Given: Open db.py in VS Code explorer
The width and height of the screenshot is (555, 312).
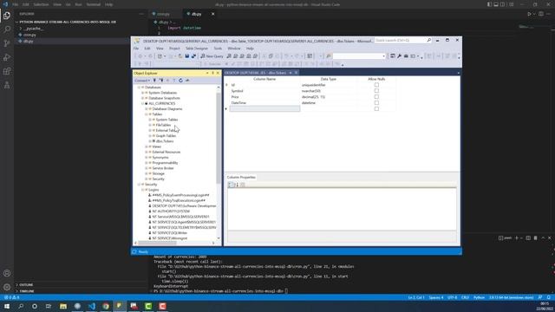Looking at the screenshot, I should (x=28, y=41).
